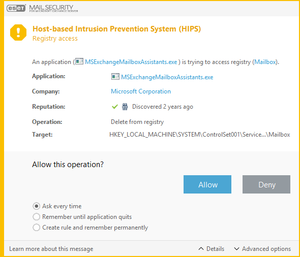The image size is (300, 257).
Task: Click the Advanced options chevron arrow icon
Action: point(236,248)
